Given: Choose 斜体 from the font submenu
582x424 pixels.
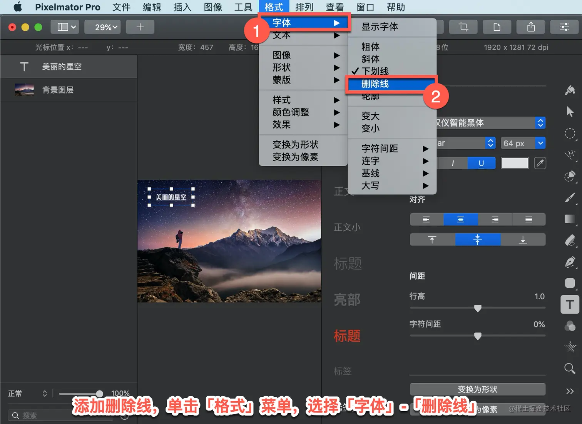Looking at the screenshot, I should point(392,59).
